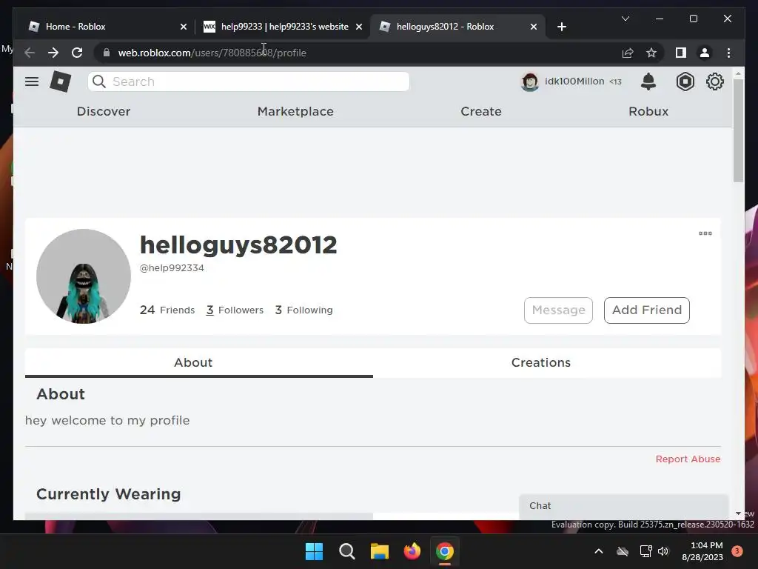Open the Chrome three-dot menu
The height and width of the screenshot is (569, 758).
[728, 53]
